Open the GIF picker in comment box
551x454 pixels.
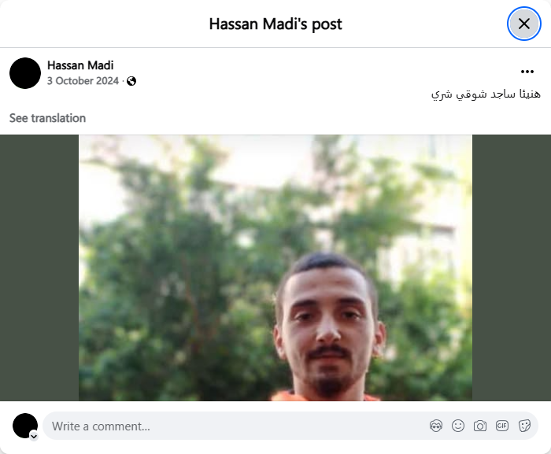click(x=502, y=426)
